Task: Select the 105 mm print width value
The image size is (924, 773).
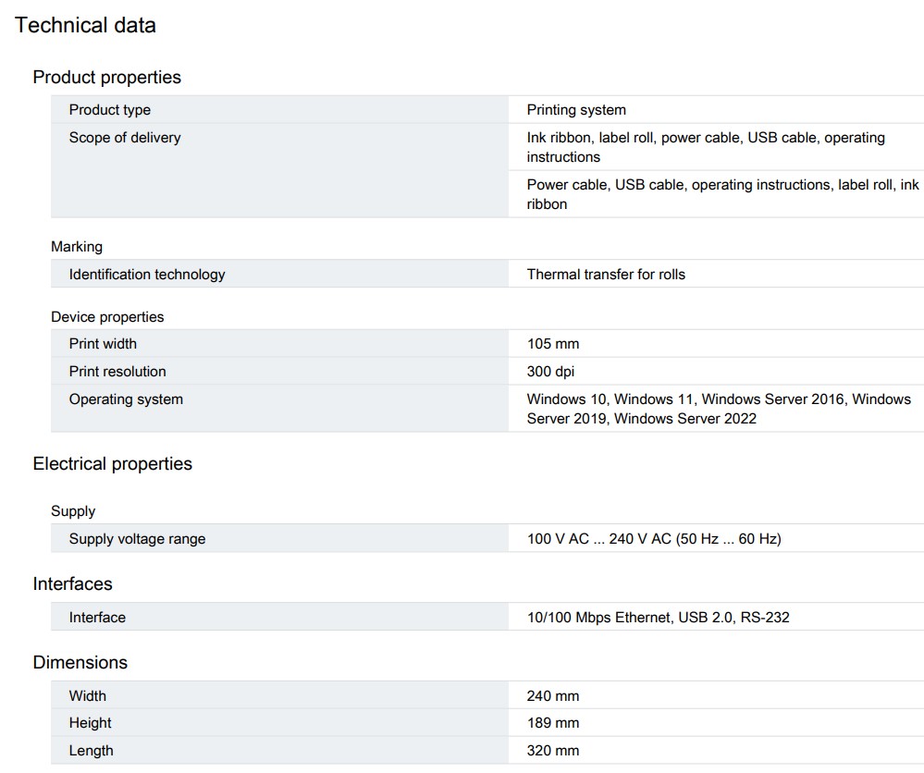Action: [x=553, y=344]
